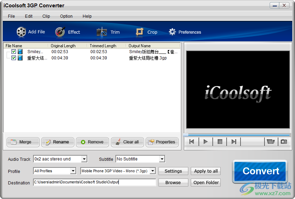The image size is (295, 199).
Task: Click Open Folder button
Action: (206, 182)
